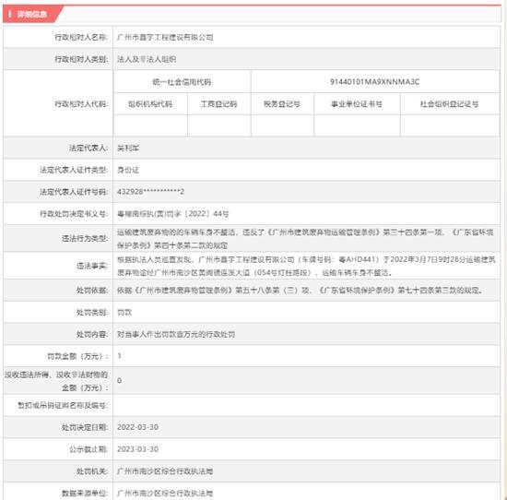507x500 pixels.
Task: Select masked ID number 432928***********2
Action: coord(150,192)
